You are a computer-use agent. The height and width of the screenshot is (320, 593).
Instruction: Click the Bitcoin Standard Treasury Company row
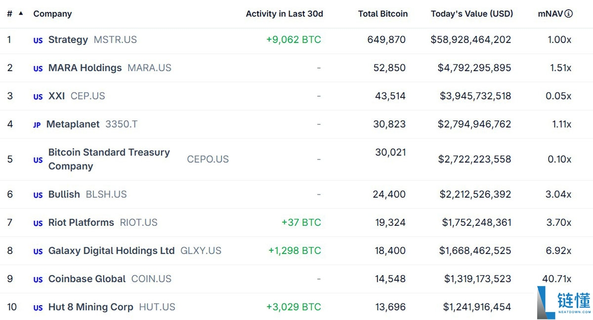click(109, 159)
